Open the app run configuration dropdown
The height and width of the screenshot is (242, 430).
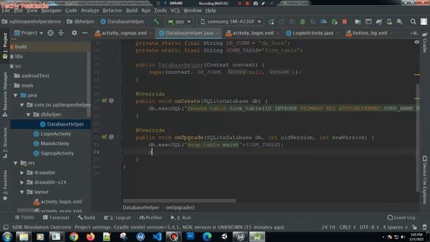pos(179,22)
